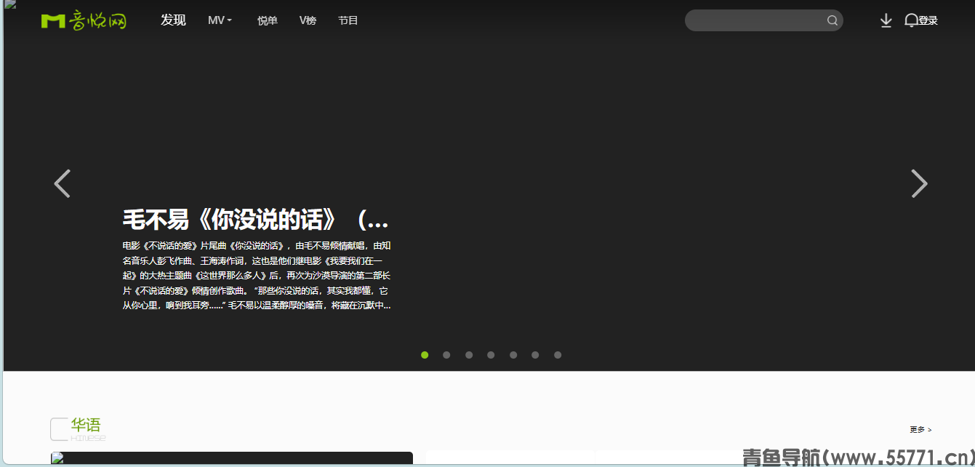Open the 发现 nav tab
This screenshot has width=975, height=467.
click(x=173, y=20)
